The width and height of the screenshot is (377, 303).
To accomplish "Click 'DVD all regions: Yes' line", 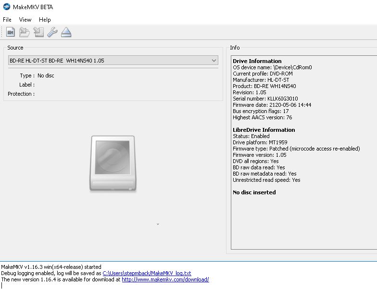I will [x=256, y=161].
